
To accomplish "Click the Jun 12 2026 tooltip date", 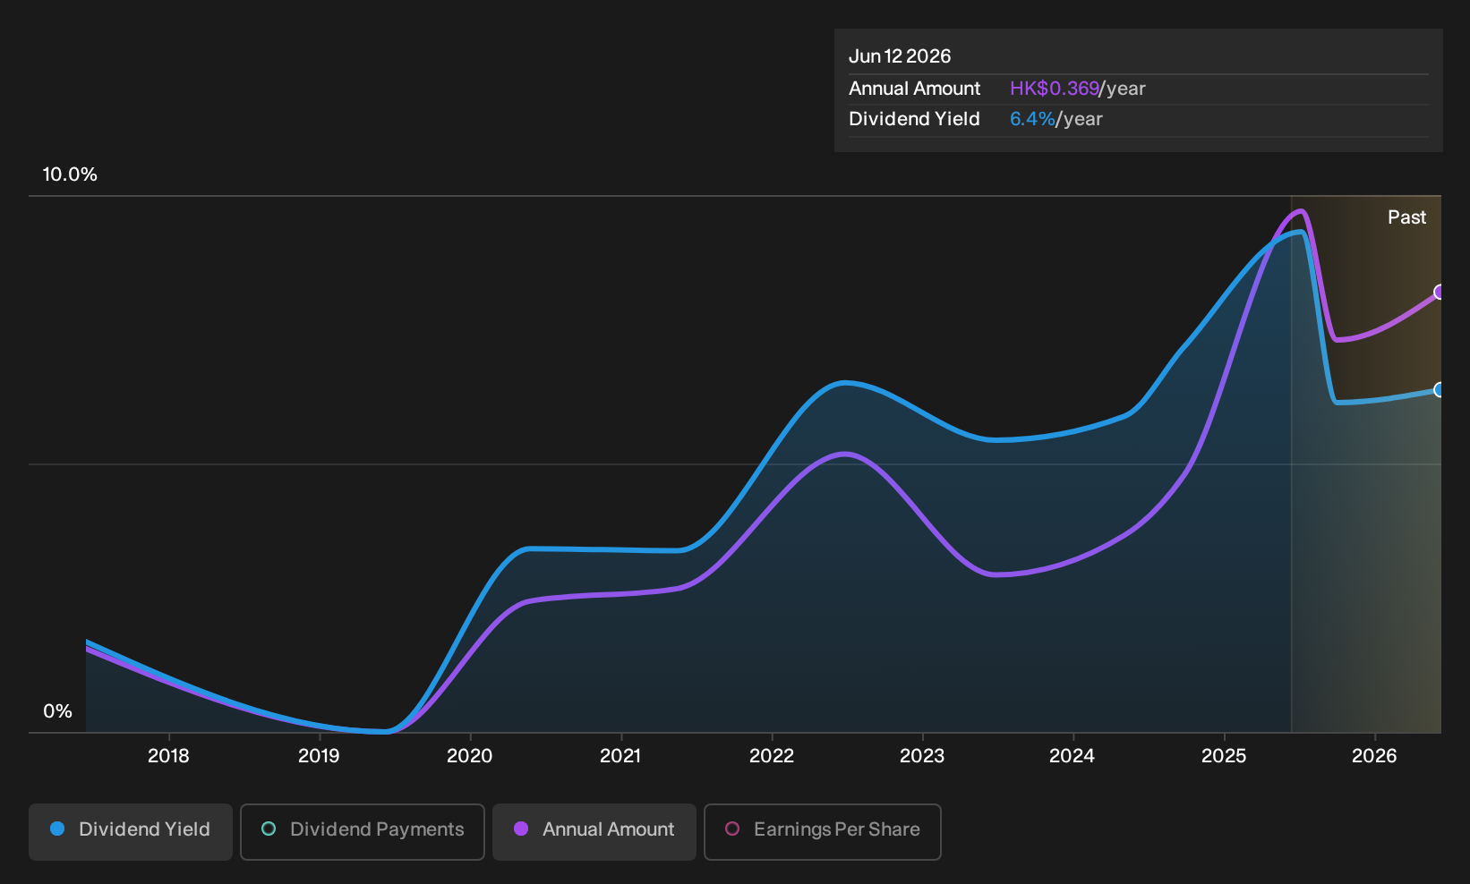I will (x=900, y=56).
